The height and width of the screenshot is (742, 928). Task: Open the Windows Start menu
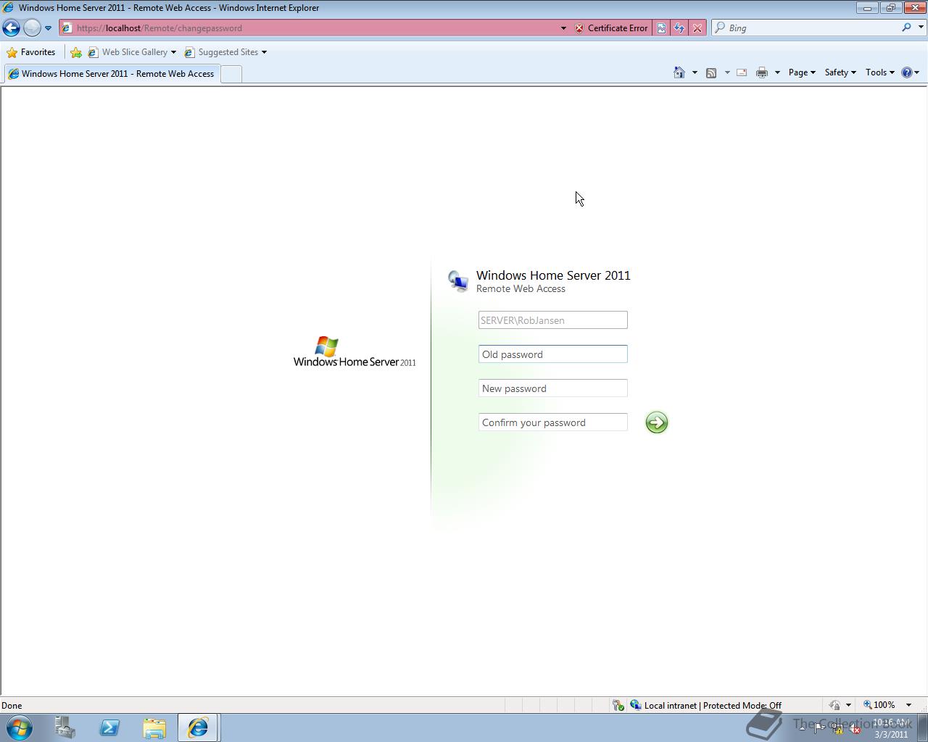[20, 728]
